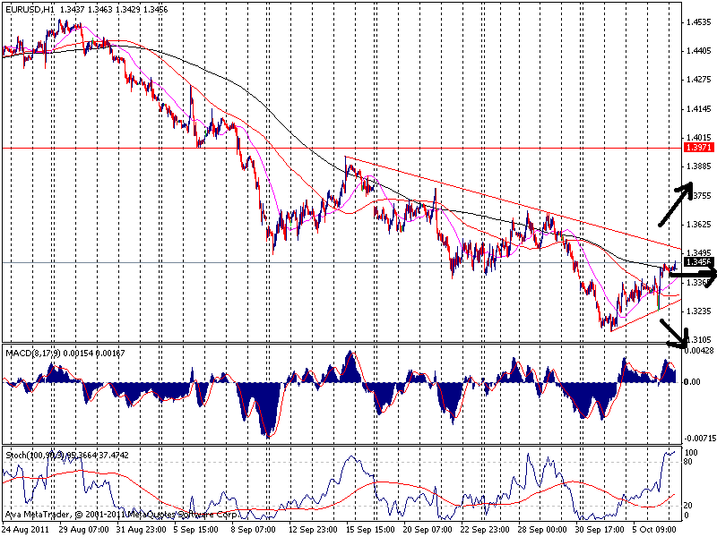The height and width of the screenshot is (537, 717).
Task: Click the current price label 1.3456
Action: [699, 261]
